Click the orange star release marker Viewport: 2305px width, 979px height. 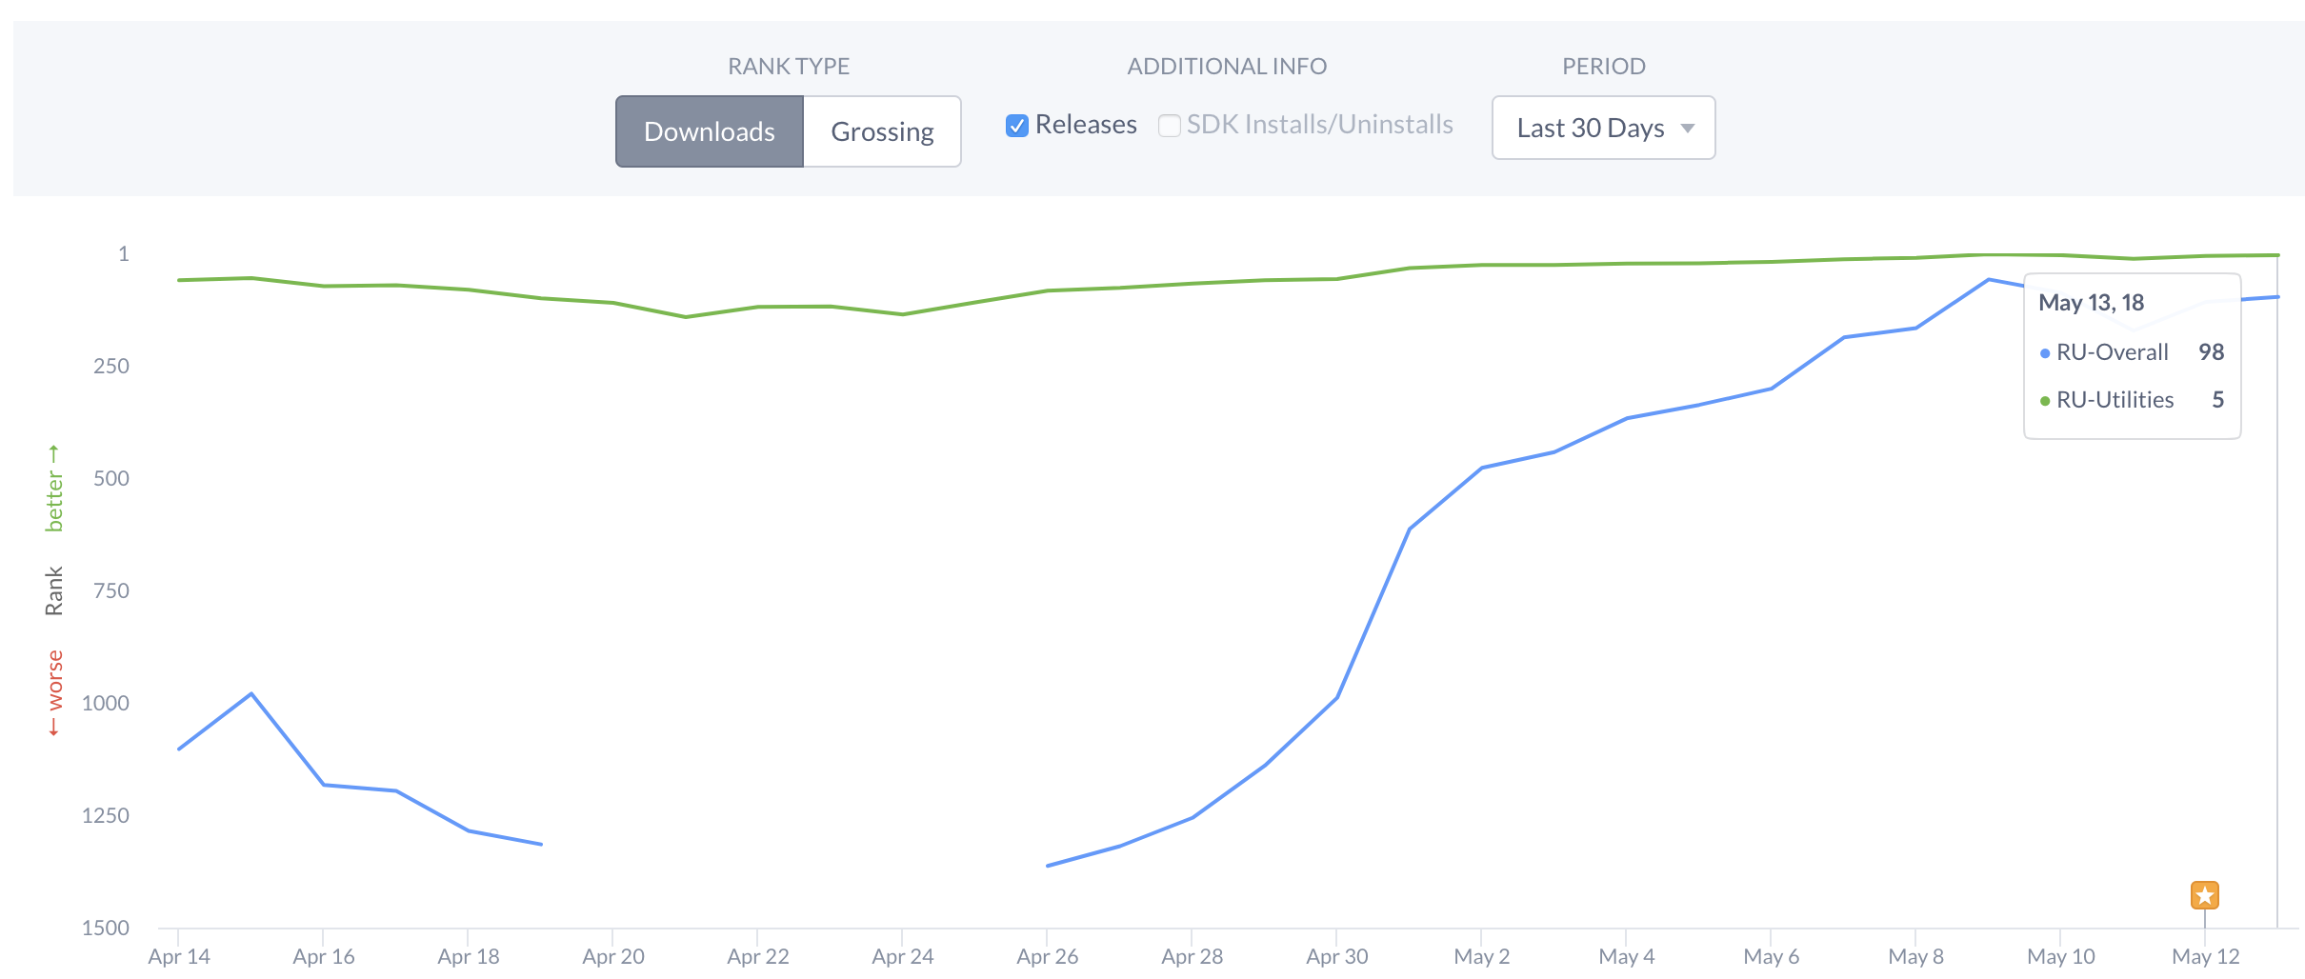(x=2204, y=895)
